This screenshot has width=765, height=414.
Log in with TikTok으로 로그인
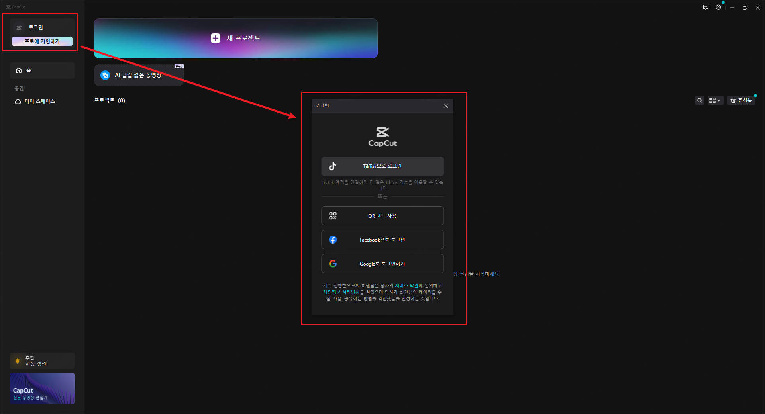click(382, 166)
